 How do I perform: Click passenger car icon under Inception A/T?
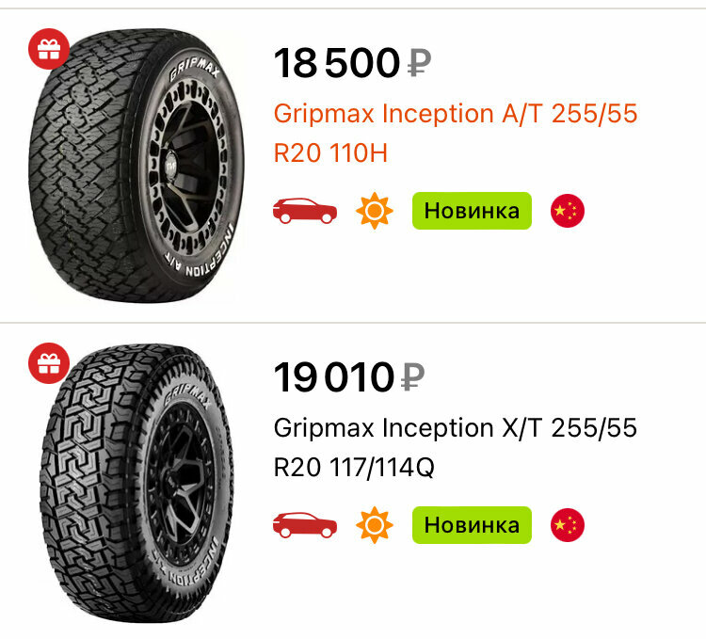coord(304,211)
